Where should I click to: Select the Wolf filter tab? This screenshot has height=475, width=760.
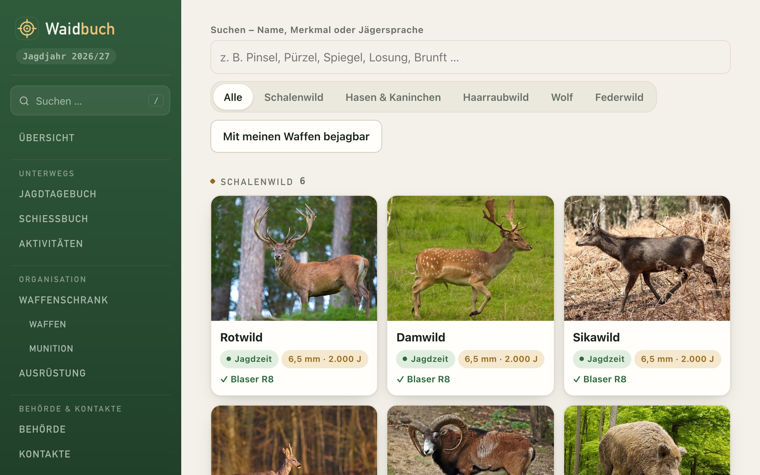(x=562, y=97)
